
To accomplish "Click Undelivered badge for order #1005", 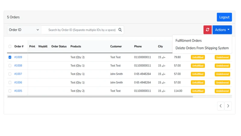I will (222, 91).
